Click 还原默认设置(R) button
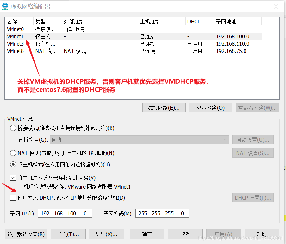Viewport: 286px width, 244px height. pyautogui.click(x=26, y=234)
